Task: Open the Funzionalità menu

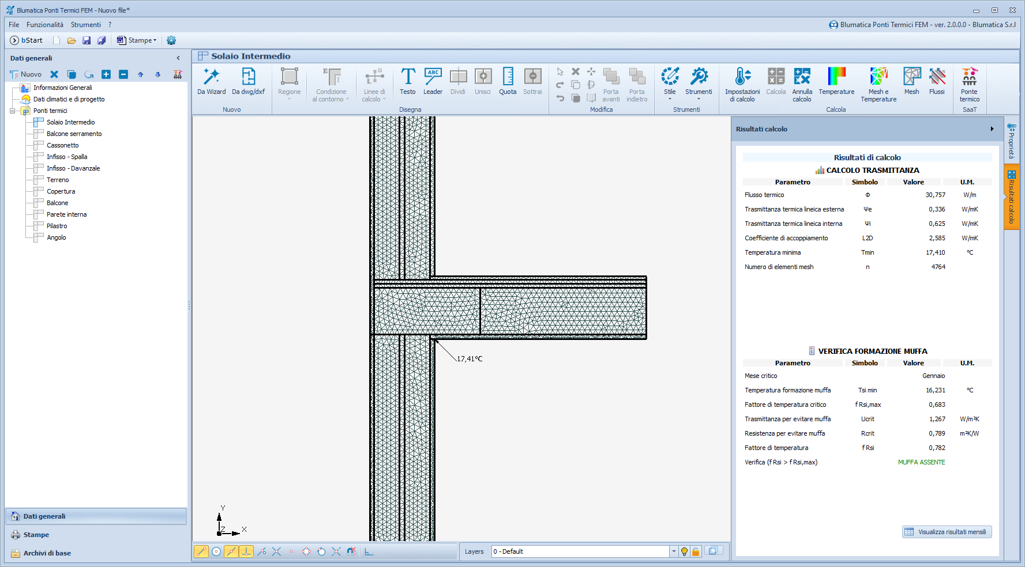Action: click(x=45, y=25)
